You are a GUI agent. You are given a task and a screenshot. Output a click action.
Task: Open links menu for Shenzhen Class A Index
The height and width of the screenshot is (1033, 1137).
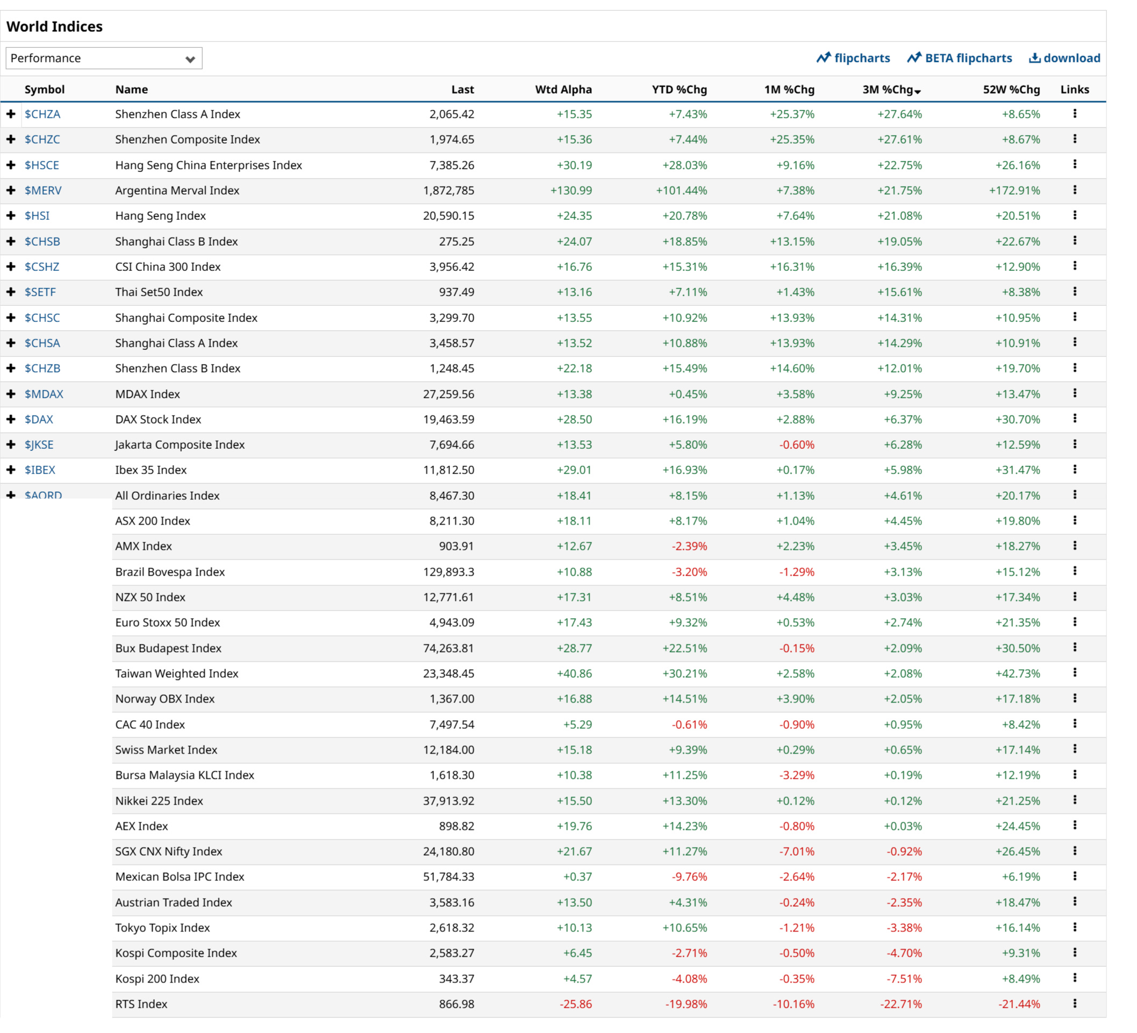1075,114
